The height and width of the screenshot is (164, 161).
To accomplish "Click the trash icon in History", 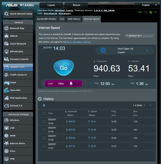I will (44, 105).
